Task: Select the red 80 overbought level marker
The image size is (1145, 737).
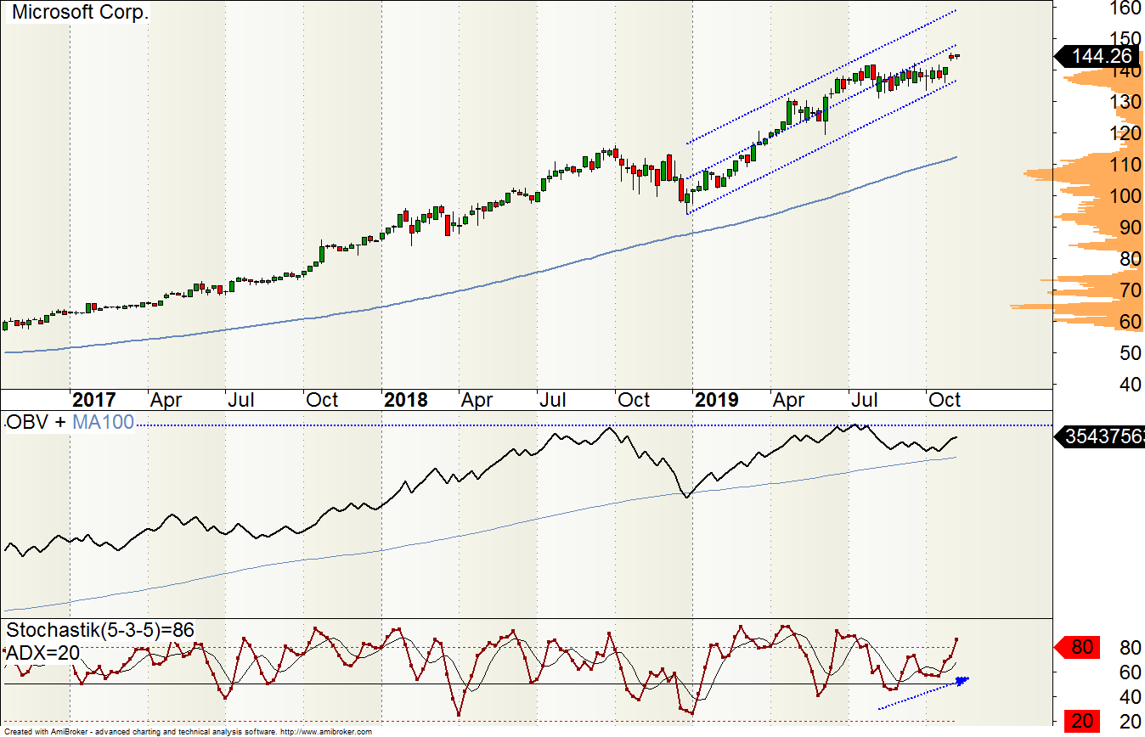Action: tap(1075, 648)
